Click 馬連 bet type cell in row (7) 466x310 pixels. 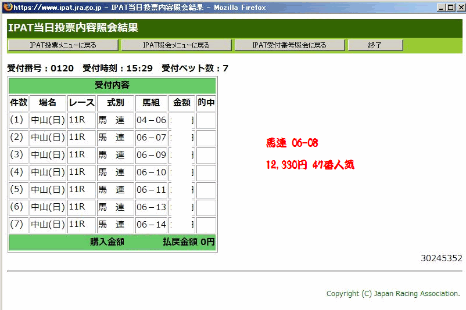pos(115,225)
